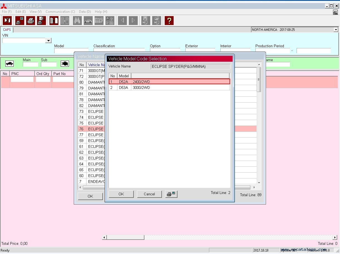Image resolution: width=340 pixels, height=254 pixels.
Task: Click the ECLIPSE SPYDER vehicle name field
Action: pyautogui.click(x=190, y=66)
